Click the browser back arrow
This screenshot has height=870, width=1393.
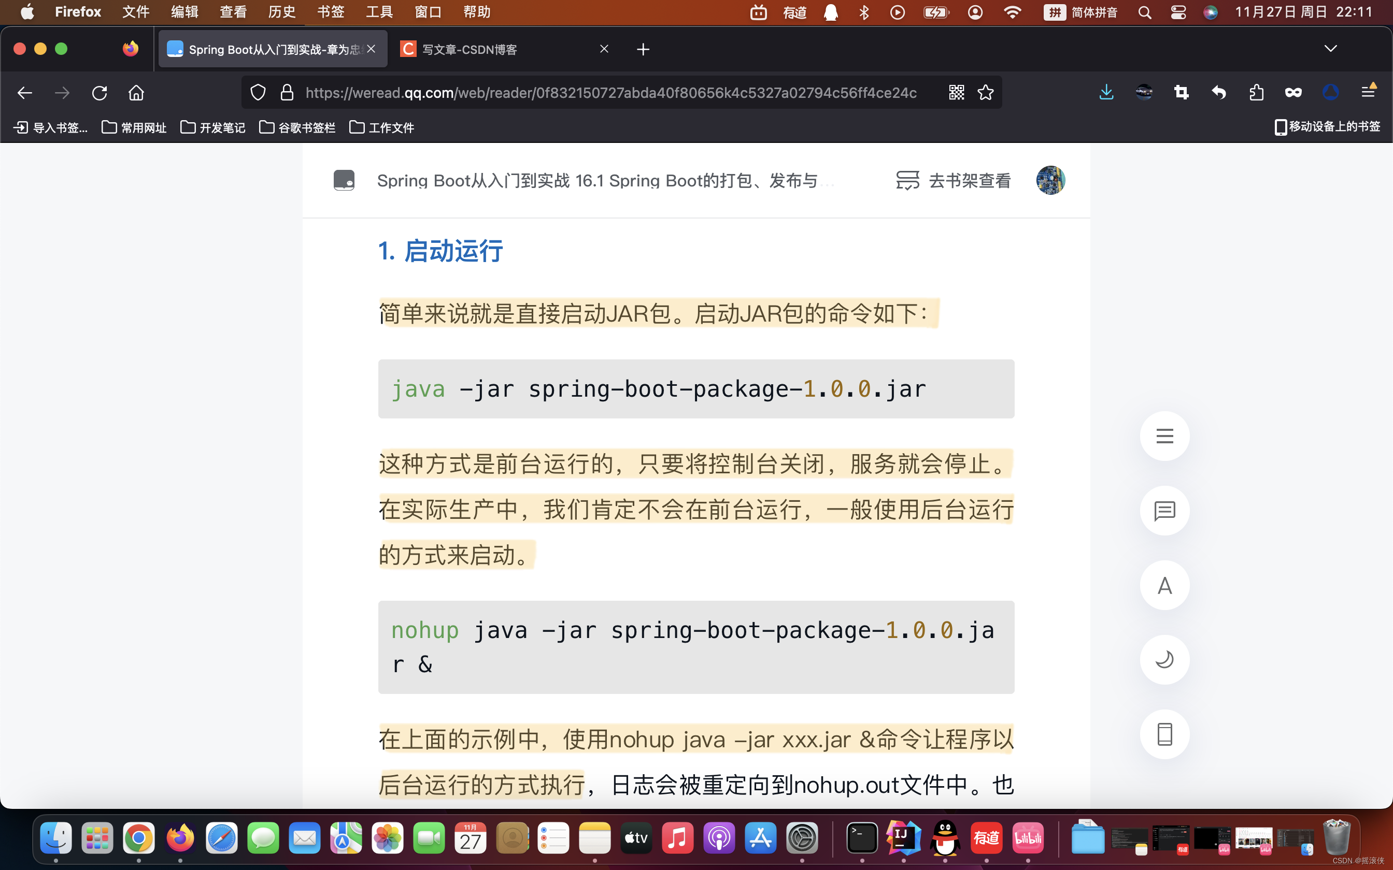25,93
